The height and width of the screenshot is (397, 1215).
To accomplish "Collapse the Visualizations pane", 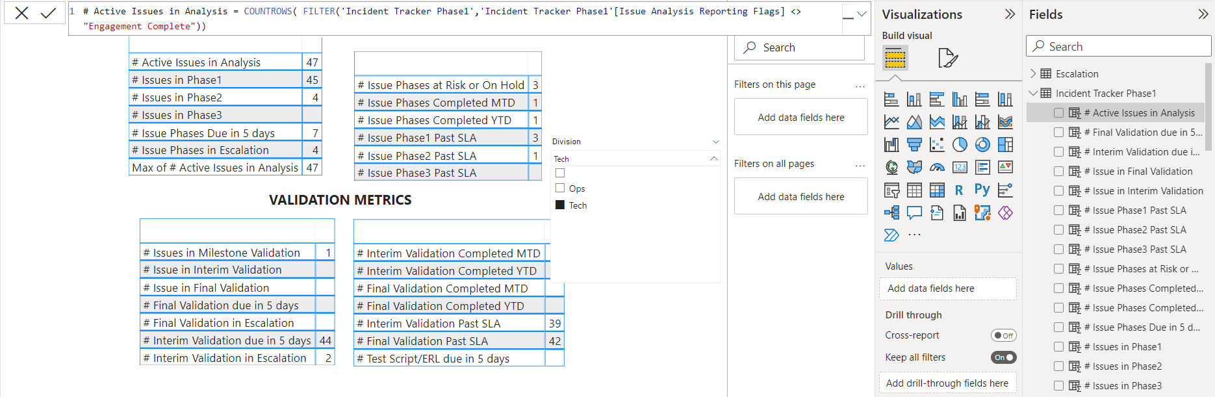I will 1010,14.
